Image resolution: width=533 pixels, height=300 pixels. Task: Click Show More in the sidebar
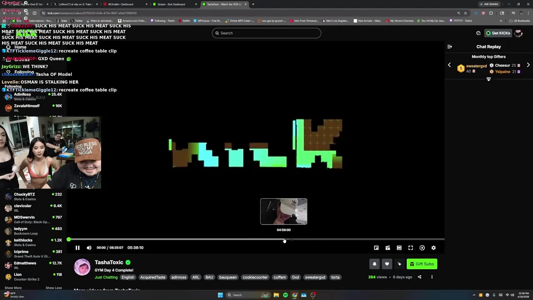point(13,288)
